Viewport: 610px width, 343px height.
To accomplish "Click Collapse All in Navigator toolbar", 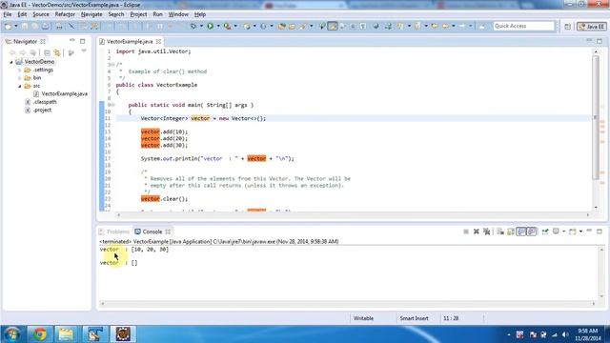I will [x=47, y=52].
